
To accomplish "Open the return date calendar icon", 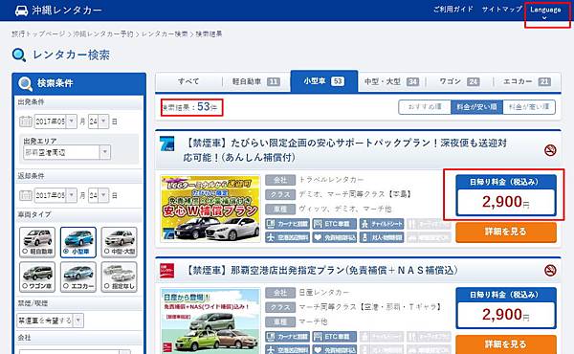I will pos(25,195).
